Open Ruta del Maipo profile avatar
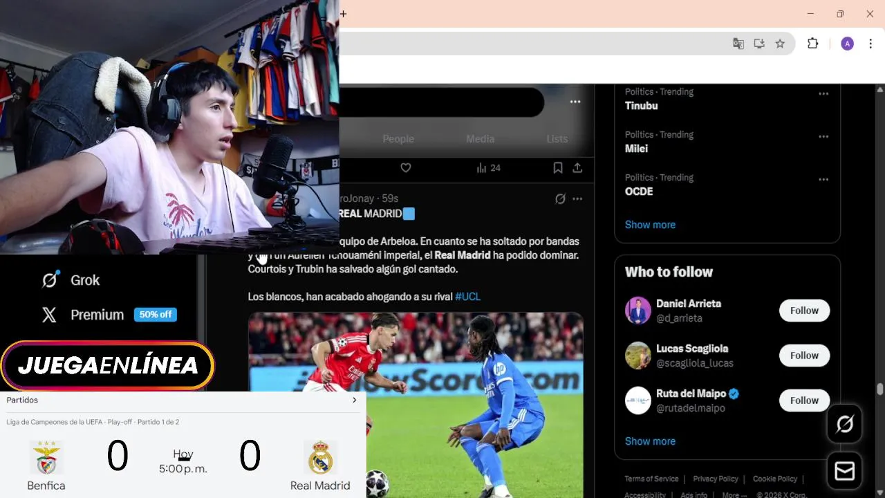 click(638, 400)
